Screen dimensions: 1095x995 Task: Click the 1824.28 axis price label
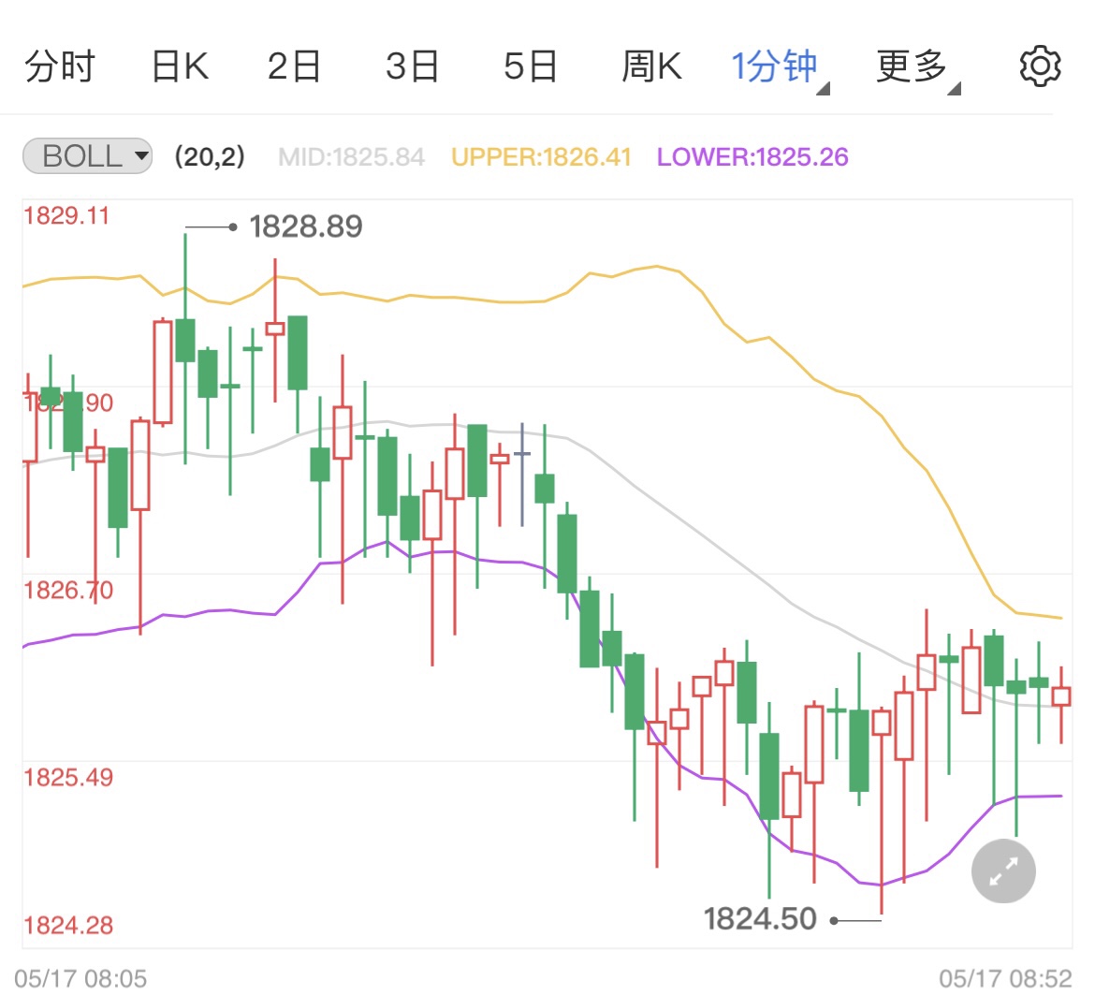click(x=68, y=926)
